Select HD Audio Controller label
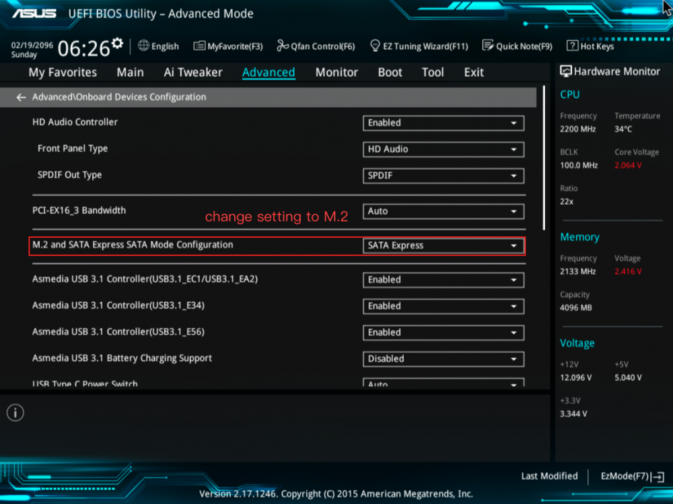This screenshot has width=673, height=504. click(x=75, y=122)
